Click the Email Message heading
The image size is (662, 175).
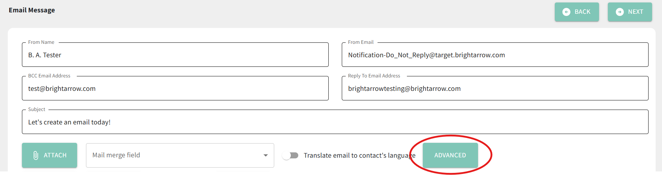pos(32,10)
